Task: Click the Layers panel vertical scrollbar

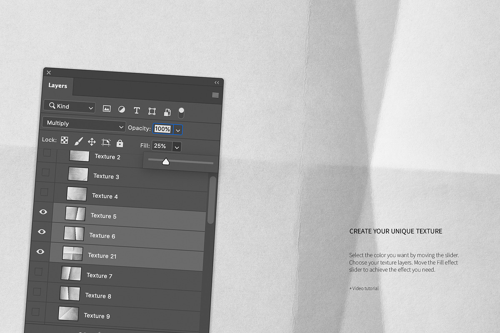Action: pos(212,200)
